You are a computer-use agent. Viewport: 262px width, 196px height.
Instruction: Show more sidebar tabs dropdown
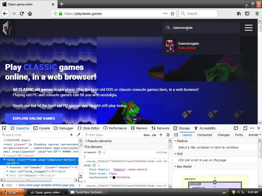[260, 135]
